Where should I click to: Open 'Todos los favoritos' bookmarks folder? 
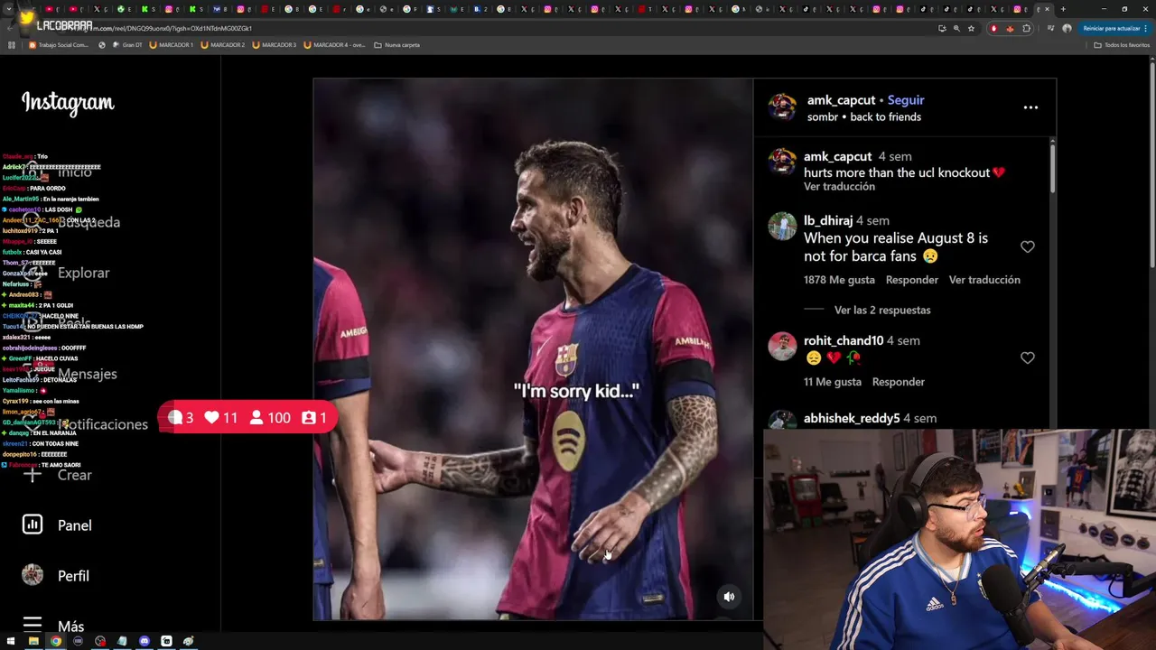click(1122, 44)
